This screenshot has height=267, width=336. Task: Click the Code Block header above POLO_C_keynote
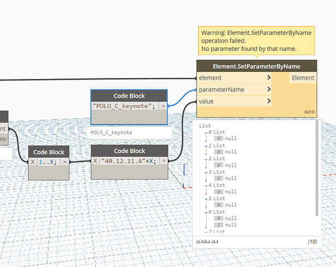tap(129, 96)
